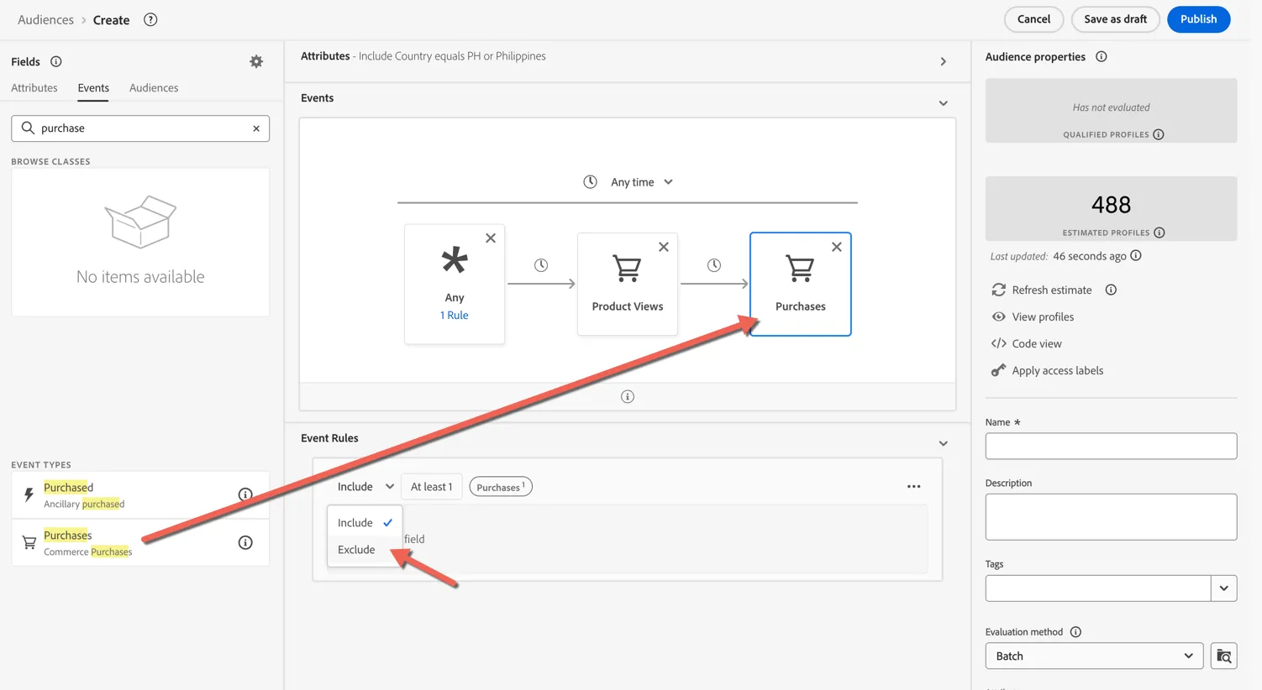Focus the Description text area
The width and height of the screenshot is (1262, 690).
[1111, 517]
